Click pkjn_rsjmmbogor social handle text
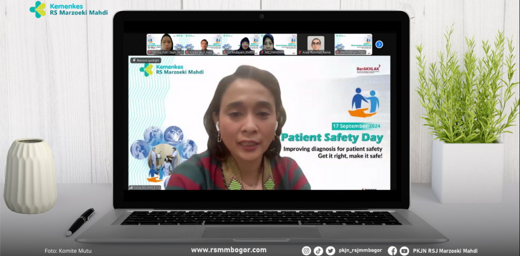The width and height of the screenshot is (520, 256). pyautogui.click(x=360, y=251)
